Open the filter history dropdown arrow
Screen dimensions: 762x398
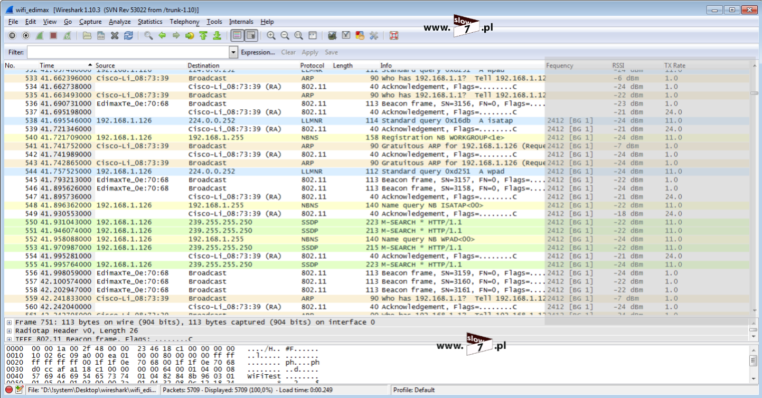coord(233,52)
